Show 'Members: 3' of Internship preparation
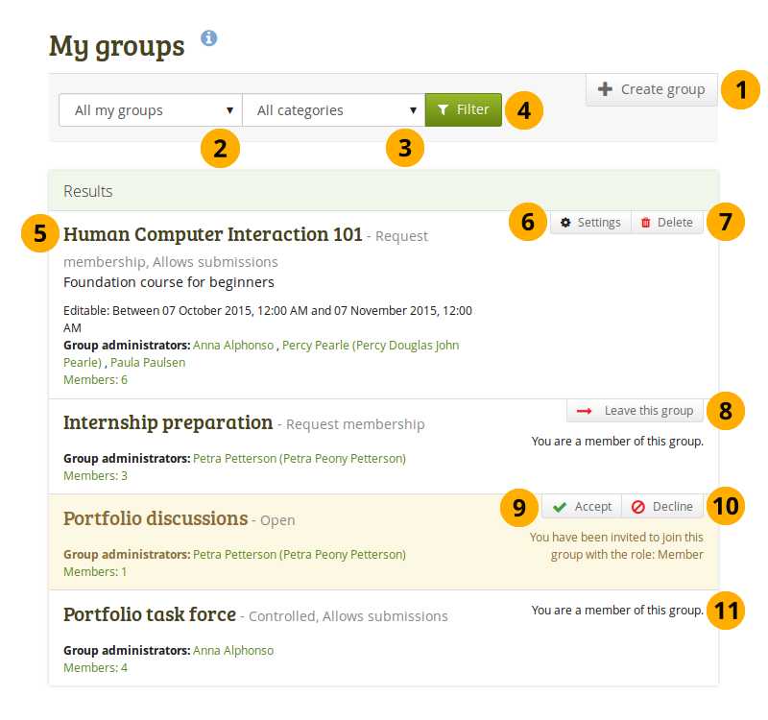 (x=95, y=475)
